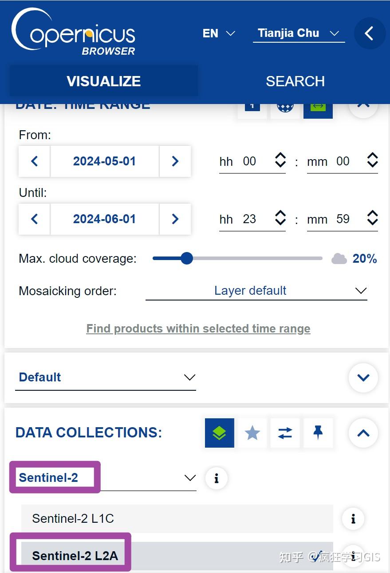Click Find products within selected time range
Viewport: 390px width, 573px height.
click(198, 329)
